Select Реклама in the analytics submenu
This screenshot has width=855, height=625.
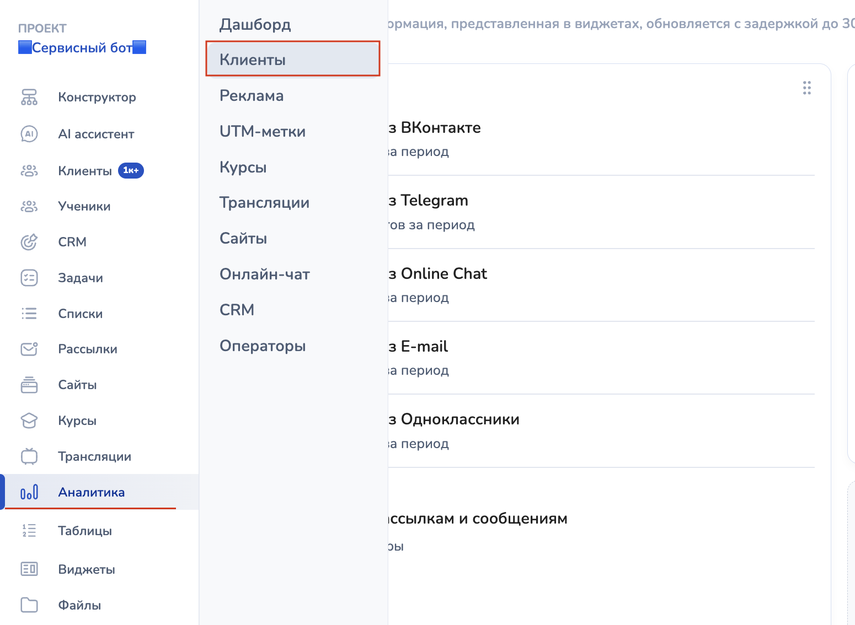tap(251, 95)
